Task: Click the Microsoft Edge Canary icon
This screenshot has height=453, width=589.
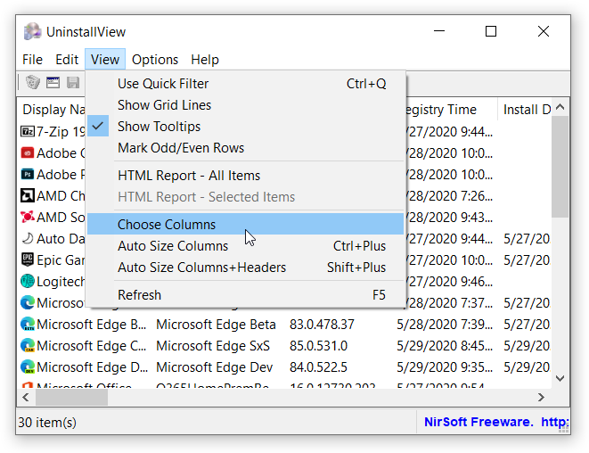Action: tap(28, 345)
